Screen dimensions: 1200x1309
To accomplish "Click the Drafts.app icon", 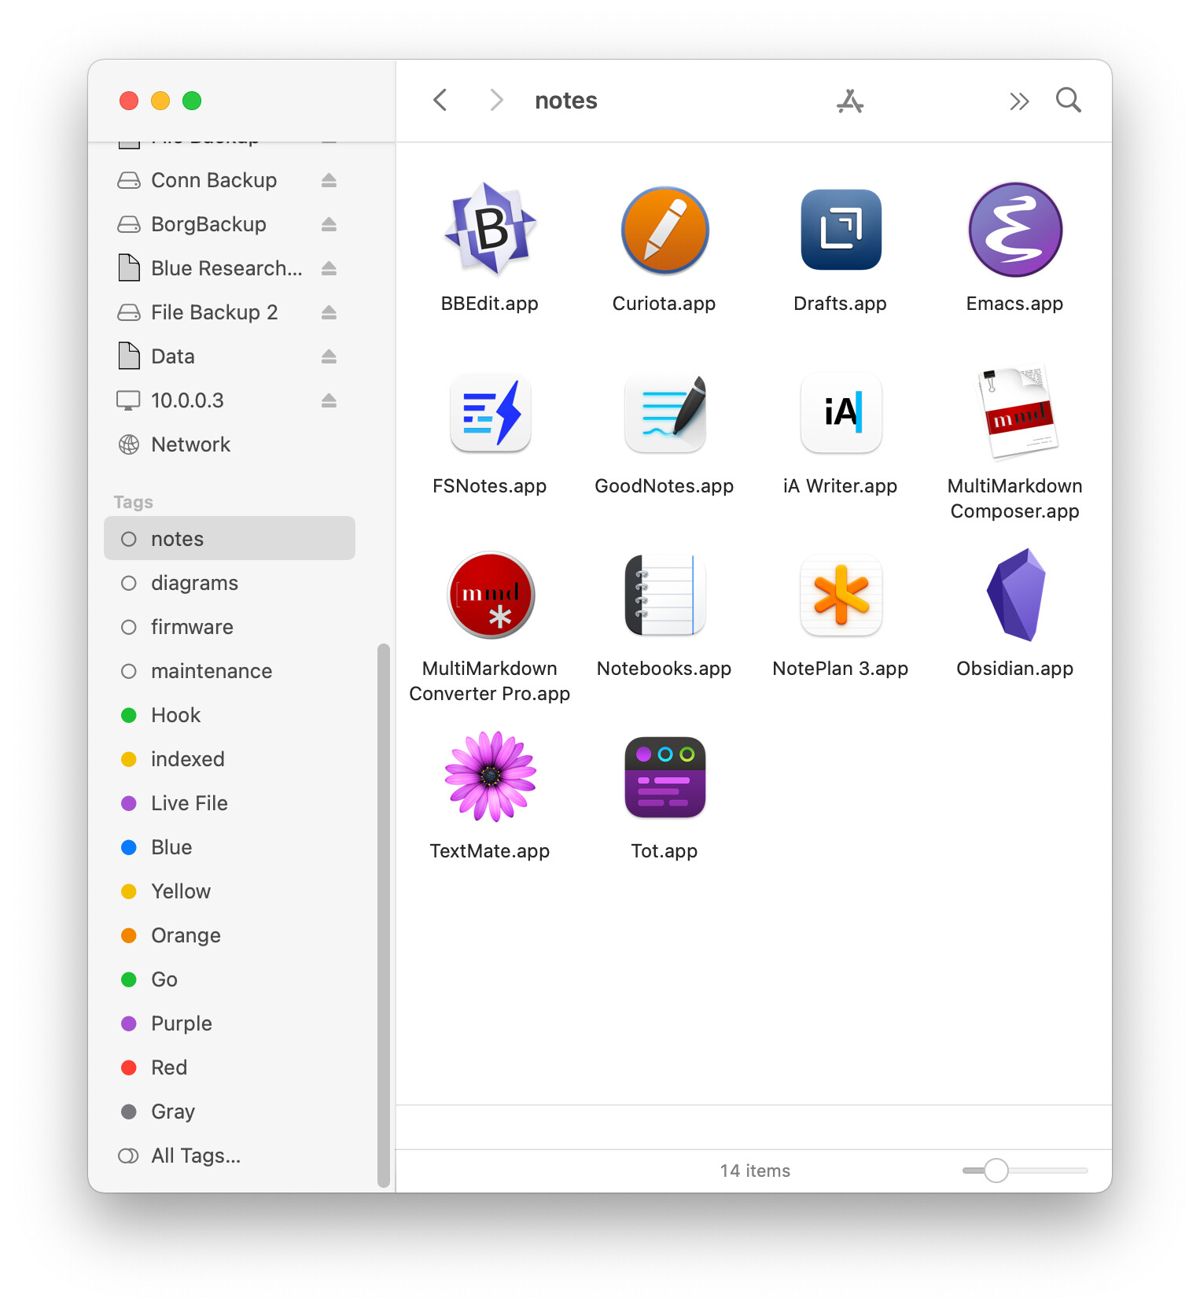I will [840, 230].
